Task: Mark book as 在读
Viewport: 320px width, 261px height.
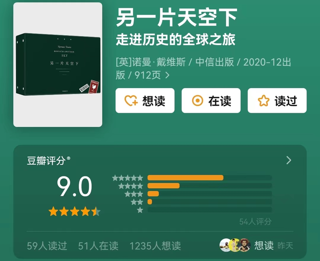Action: tap(211, 101)
